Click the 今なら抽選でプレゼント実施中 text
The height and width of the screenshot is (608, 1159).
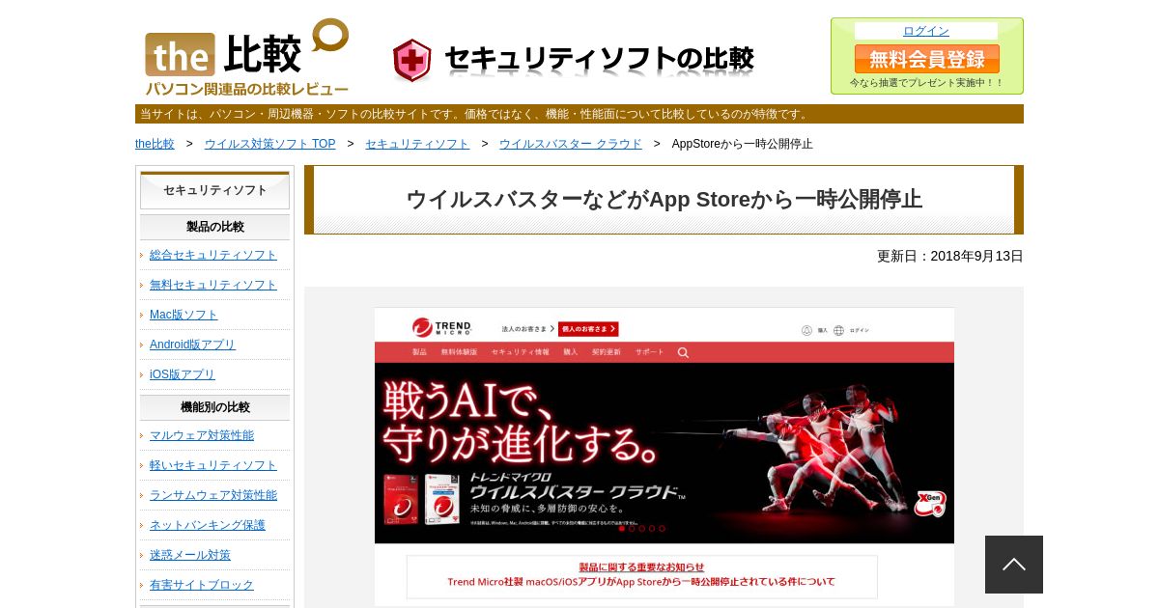click(x=927, y=83)
